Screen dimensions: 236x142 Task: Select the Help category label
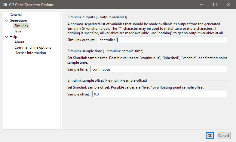[x=13, y=37]
